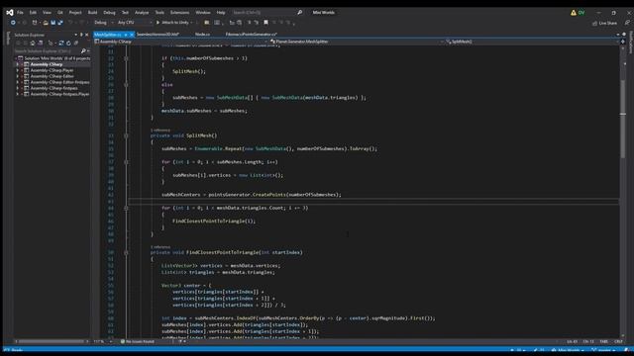Screen dimensions: 634x356
Task: Collapse the SplitMesh method outlining toggle
Action: (x=126, y=136)
